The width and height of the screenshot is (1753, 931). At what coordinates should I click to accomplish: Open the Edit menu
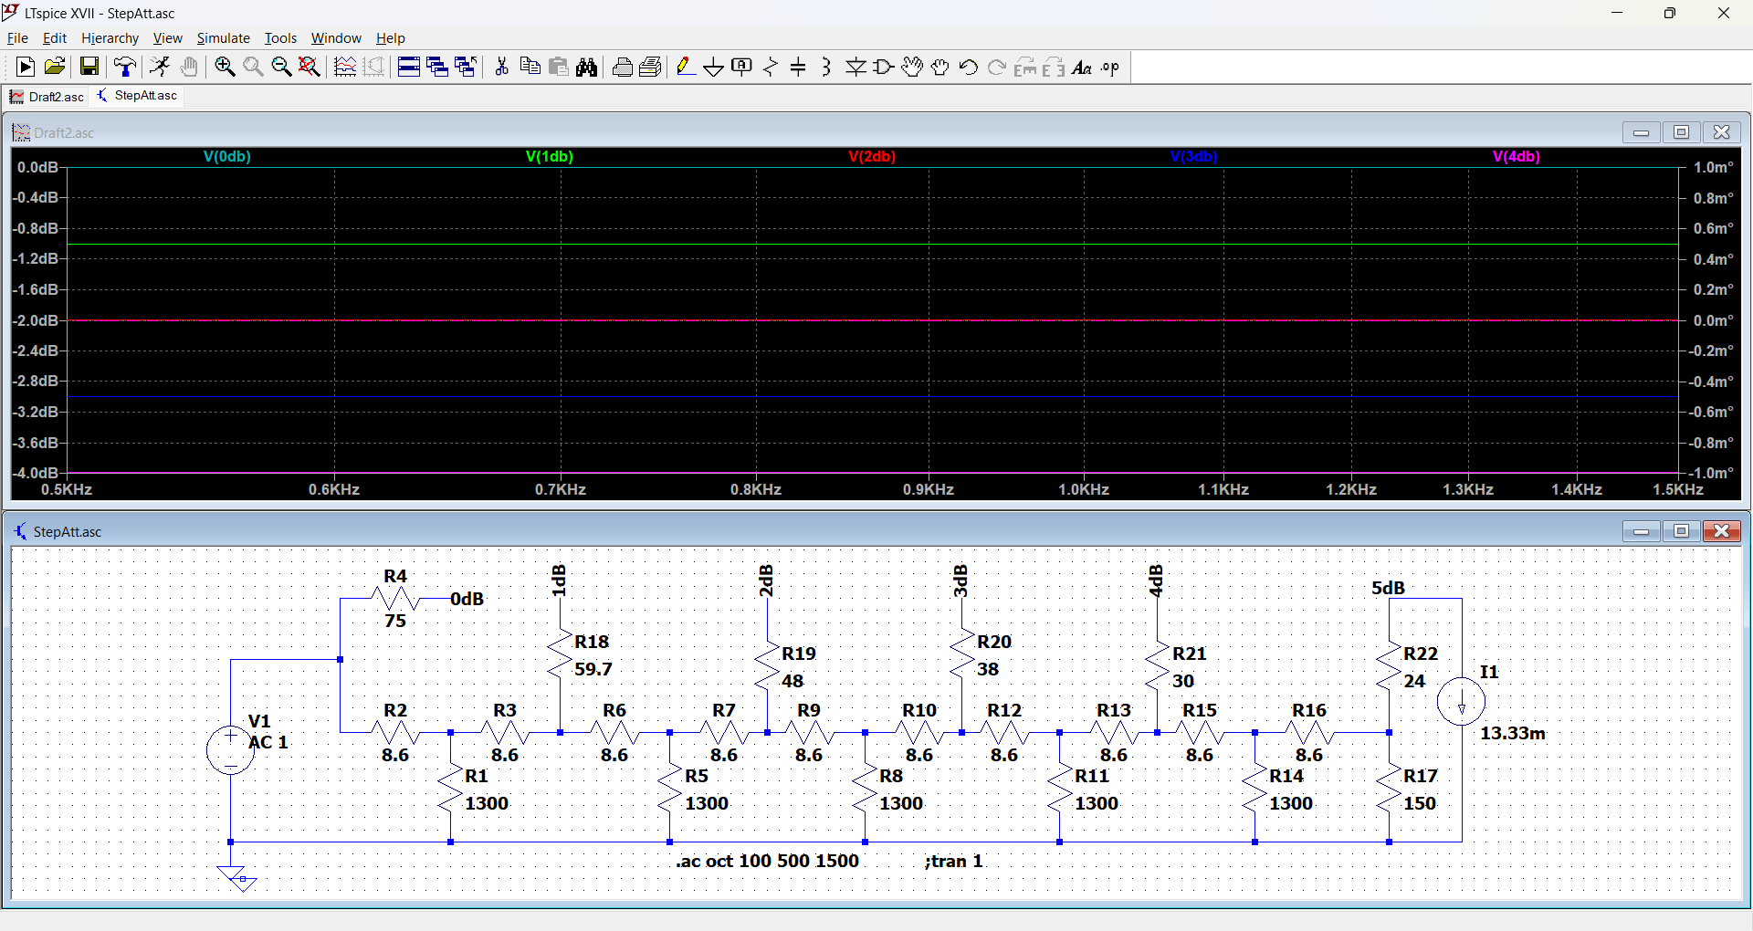(55, 38)
